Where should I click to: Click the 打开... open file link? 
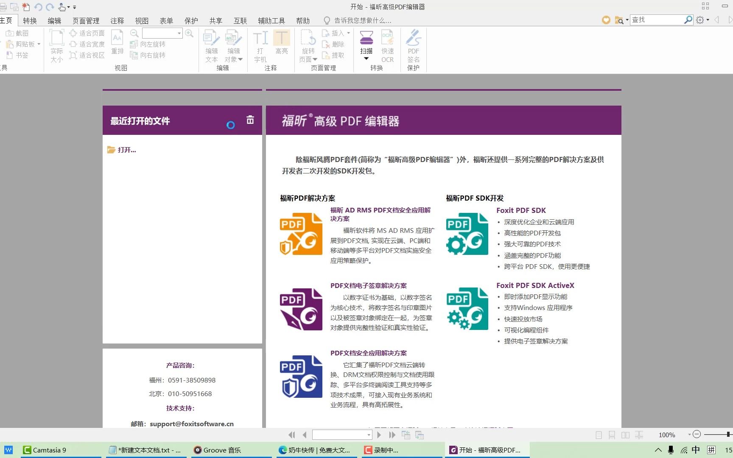click(122, 150)
